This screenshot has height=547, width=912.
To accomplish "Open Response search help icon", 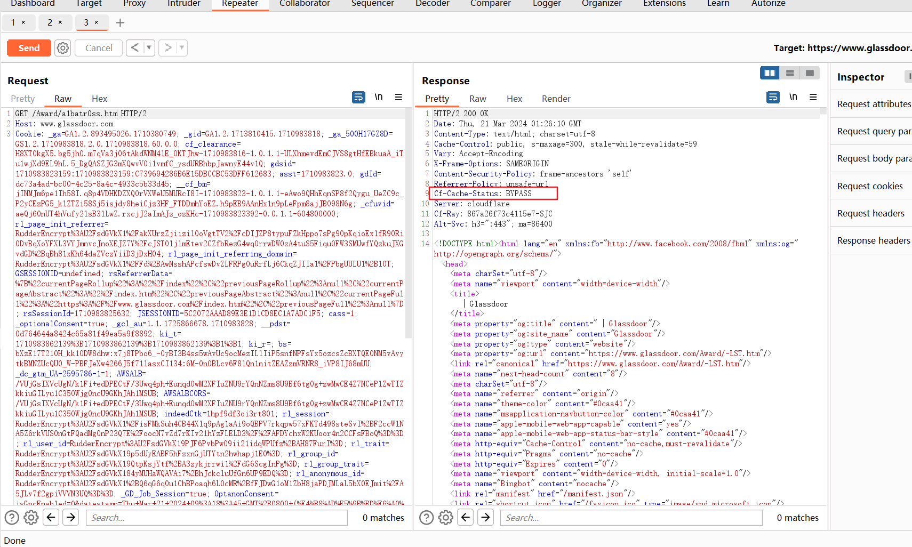I will pyautogui.click(x=426, y=518).
